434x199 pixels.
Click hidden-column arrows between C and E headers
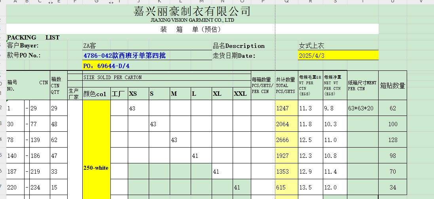(x=50, y=2)
